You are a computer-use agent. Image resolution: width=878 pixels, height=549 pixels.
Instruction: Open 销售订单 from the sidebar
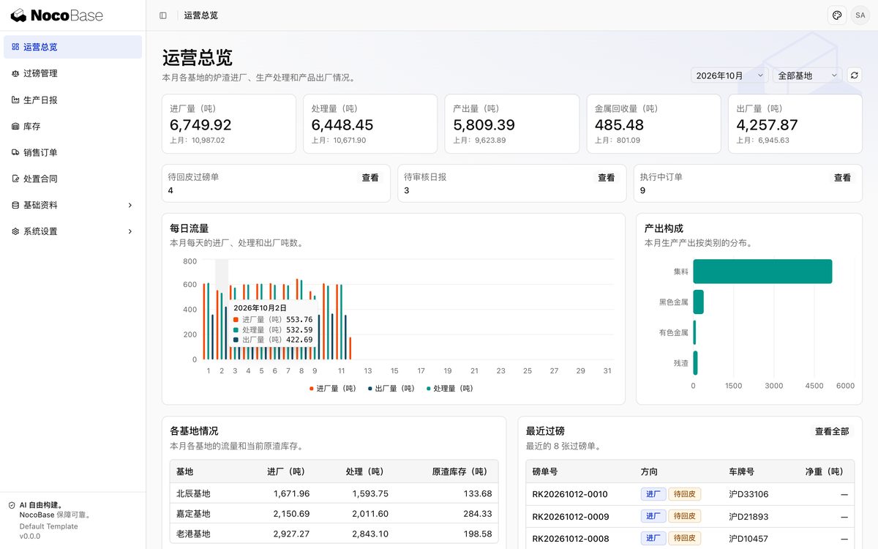coord(72,152)
